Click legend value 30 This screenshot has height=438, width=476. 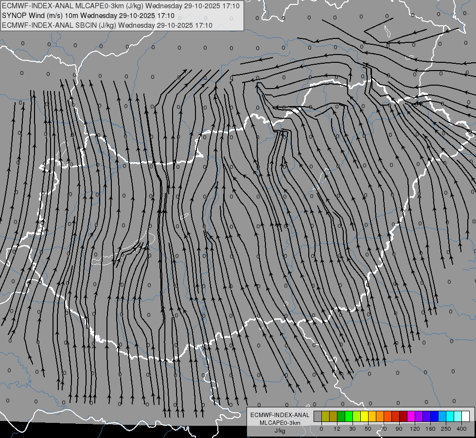[352, 429]
